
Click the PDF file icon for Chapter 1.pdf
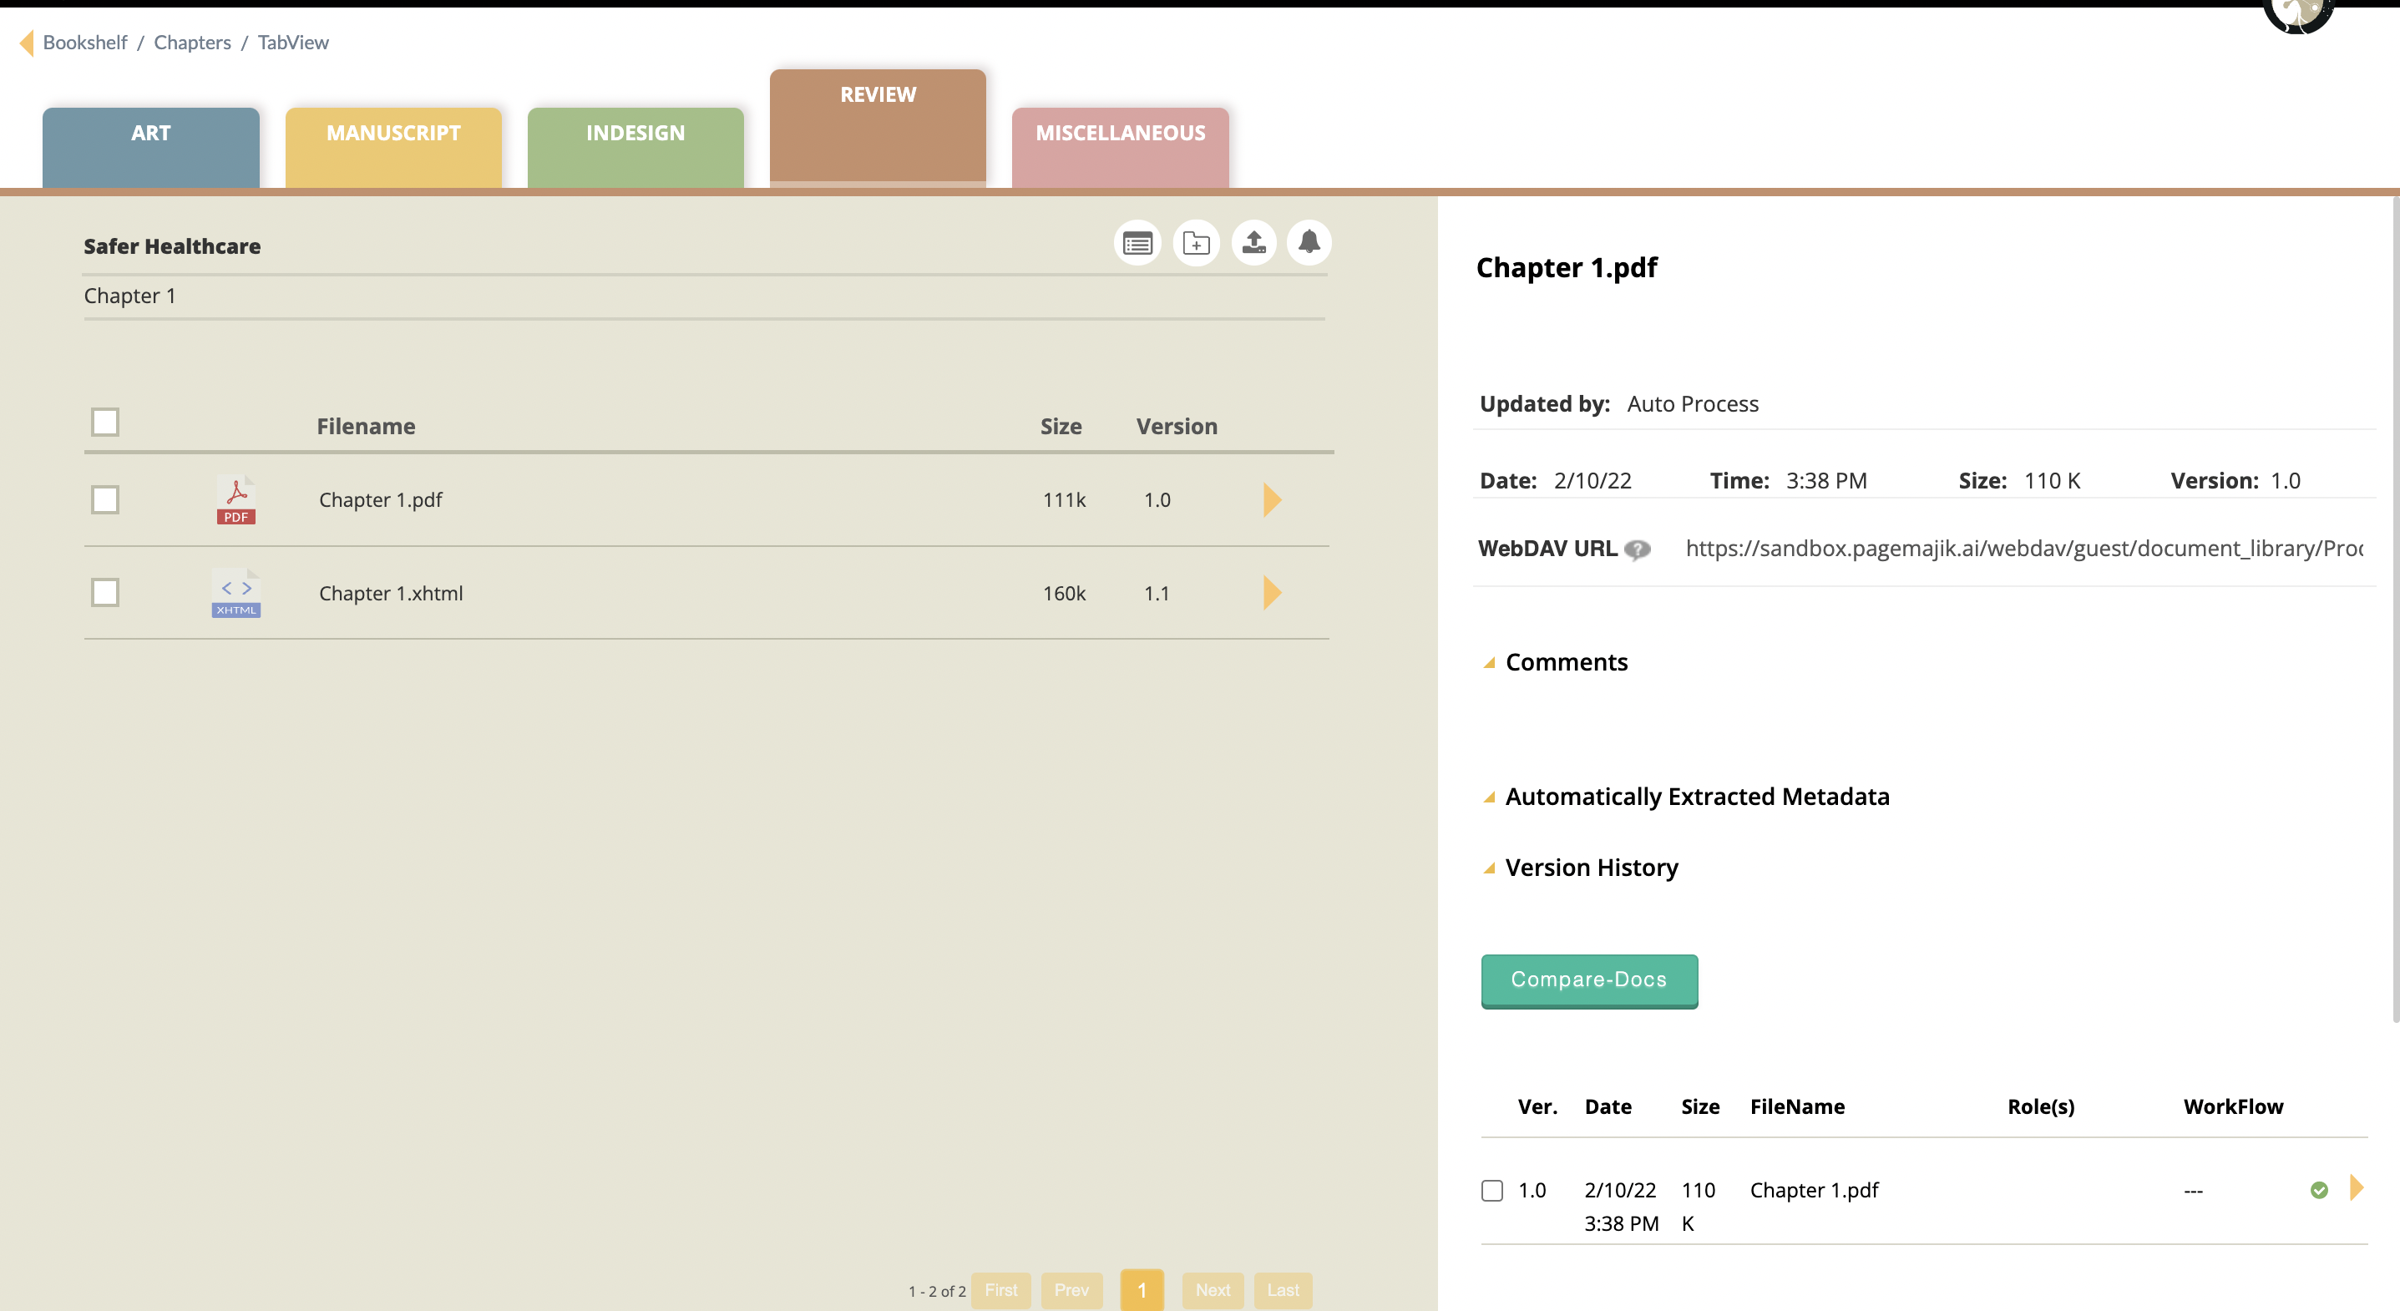(235, 500)
